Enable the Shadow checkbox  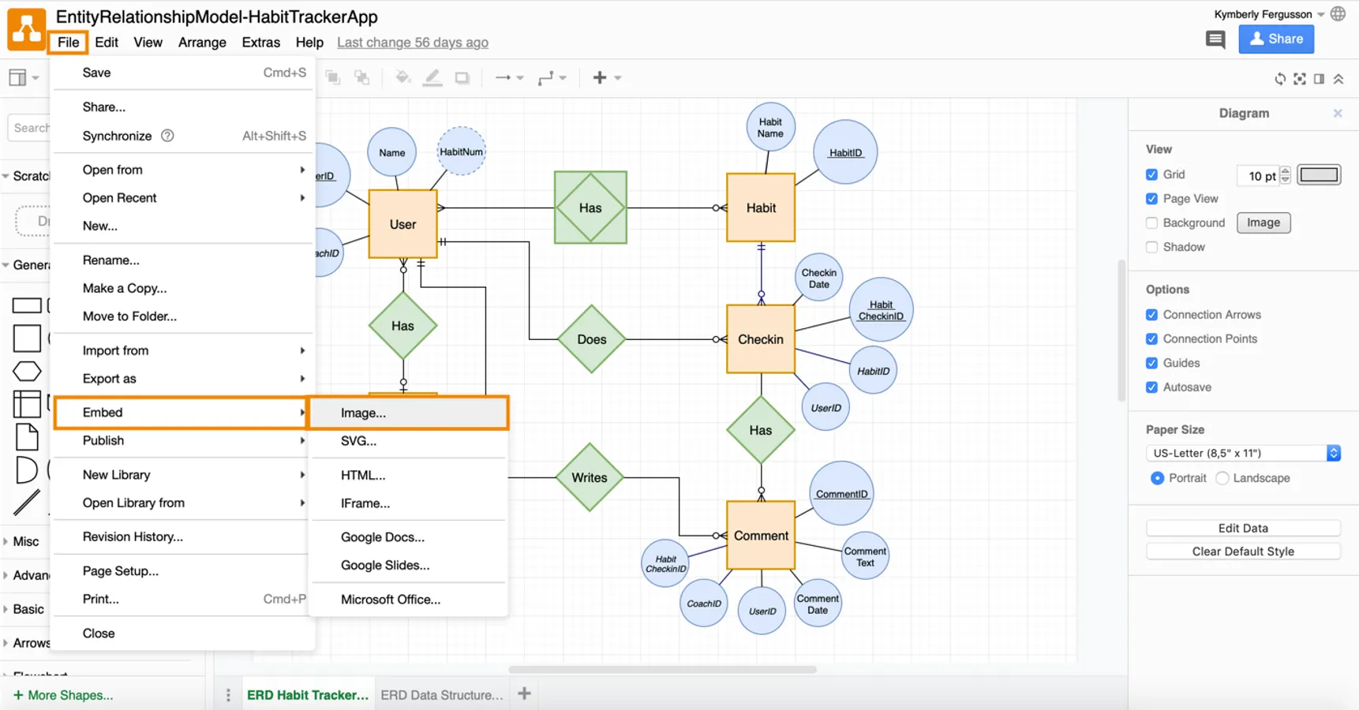(x=1151, y=247)
